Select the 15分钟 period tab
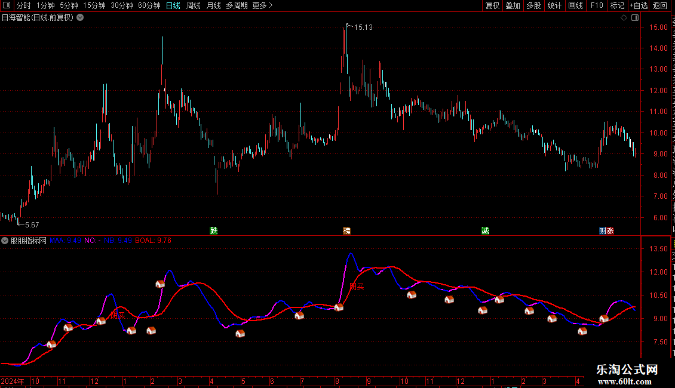This screenshot has height=388, width=675. [x=94, y=5]
